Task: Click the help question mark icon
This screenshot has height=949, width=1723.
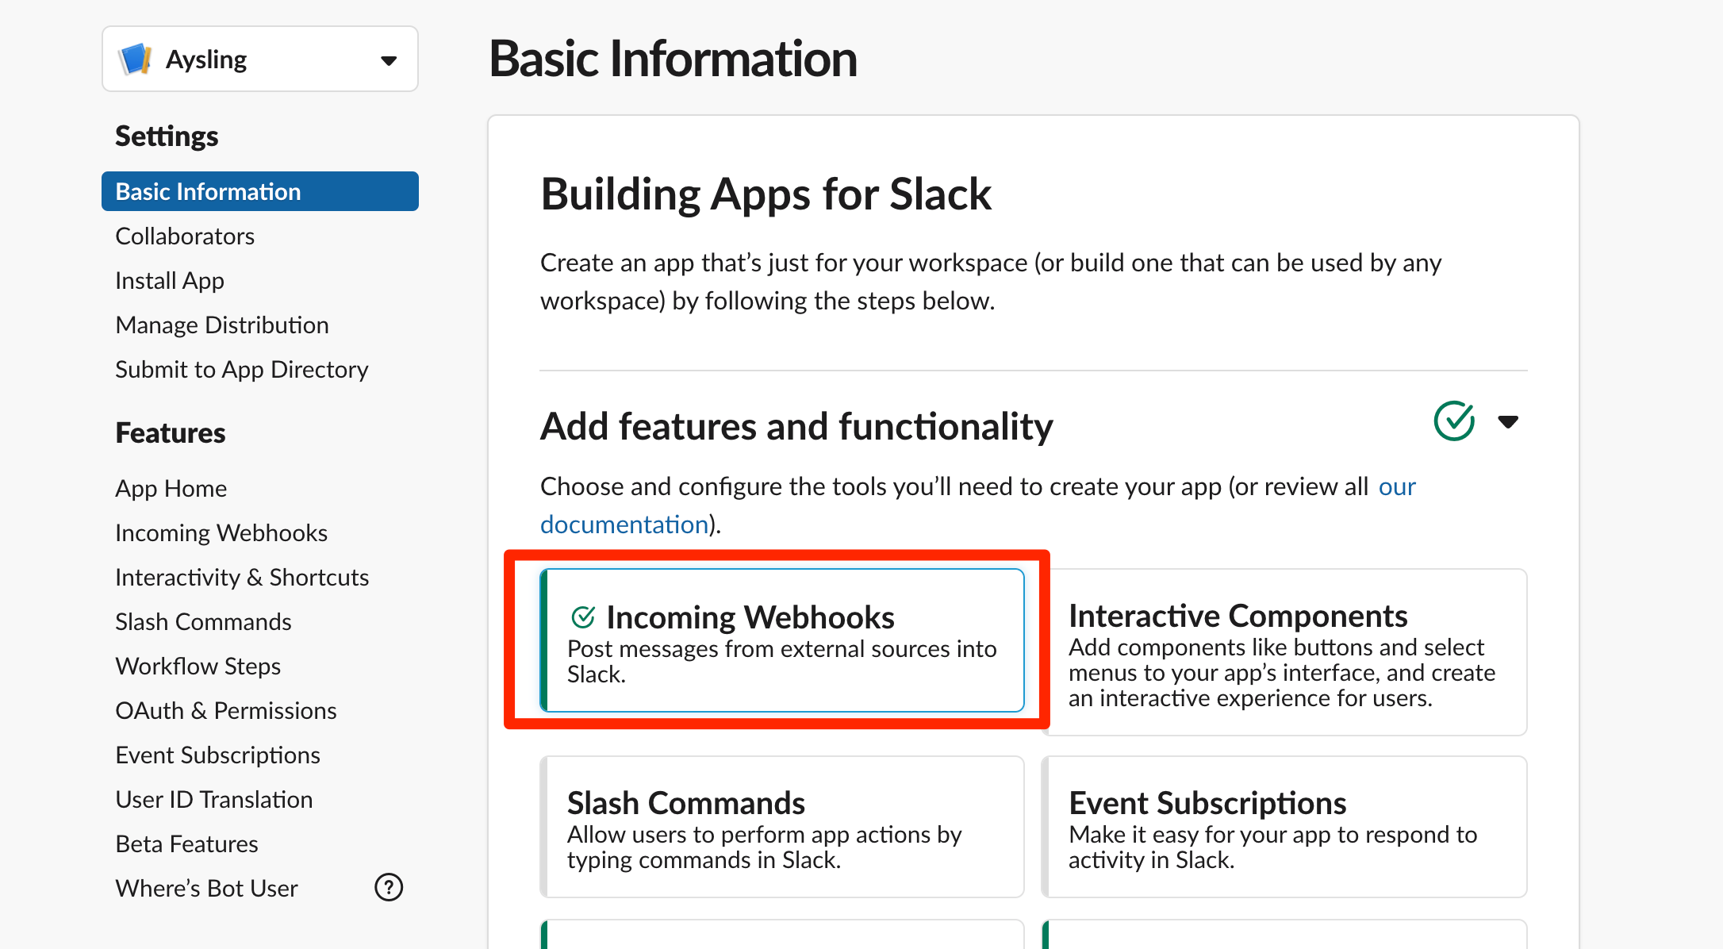Action: pos(389,887)
